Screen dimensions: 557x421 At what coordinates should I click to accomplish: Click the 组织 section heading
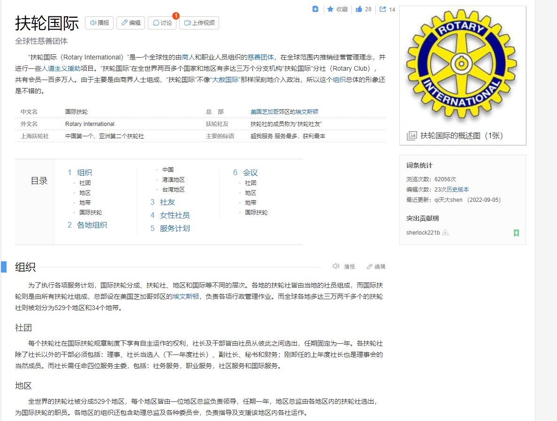[x=25, y=267]
